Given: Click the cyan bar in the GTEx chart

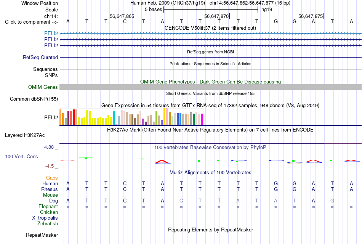Looking at the screenshot, I should tap(114, 118).
